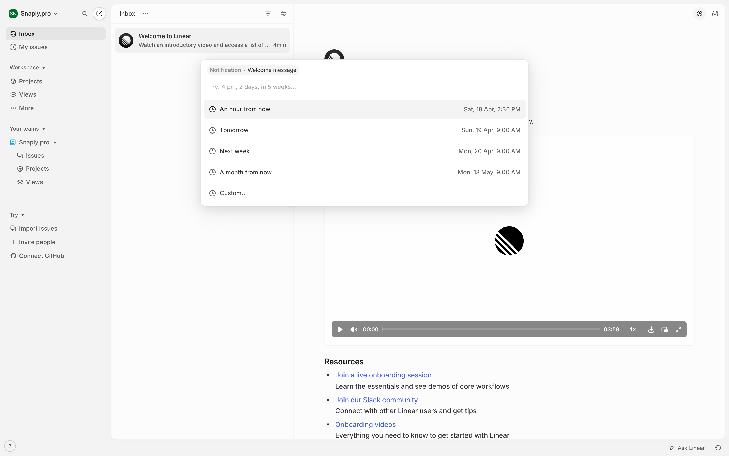
Task: Select Next week snooze option
Action: click(364, 151)
